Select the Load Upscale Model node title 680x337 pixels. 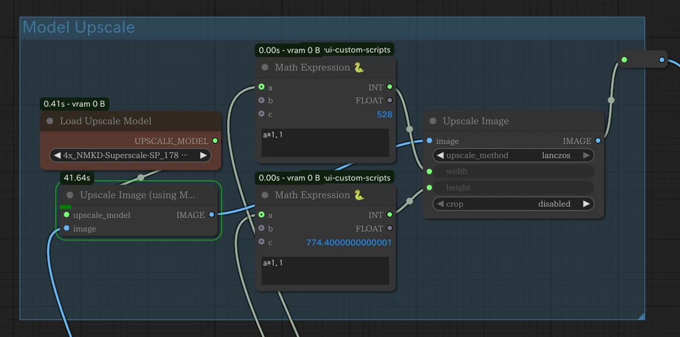[105, 121]
